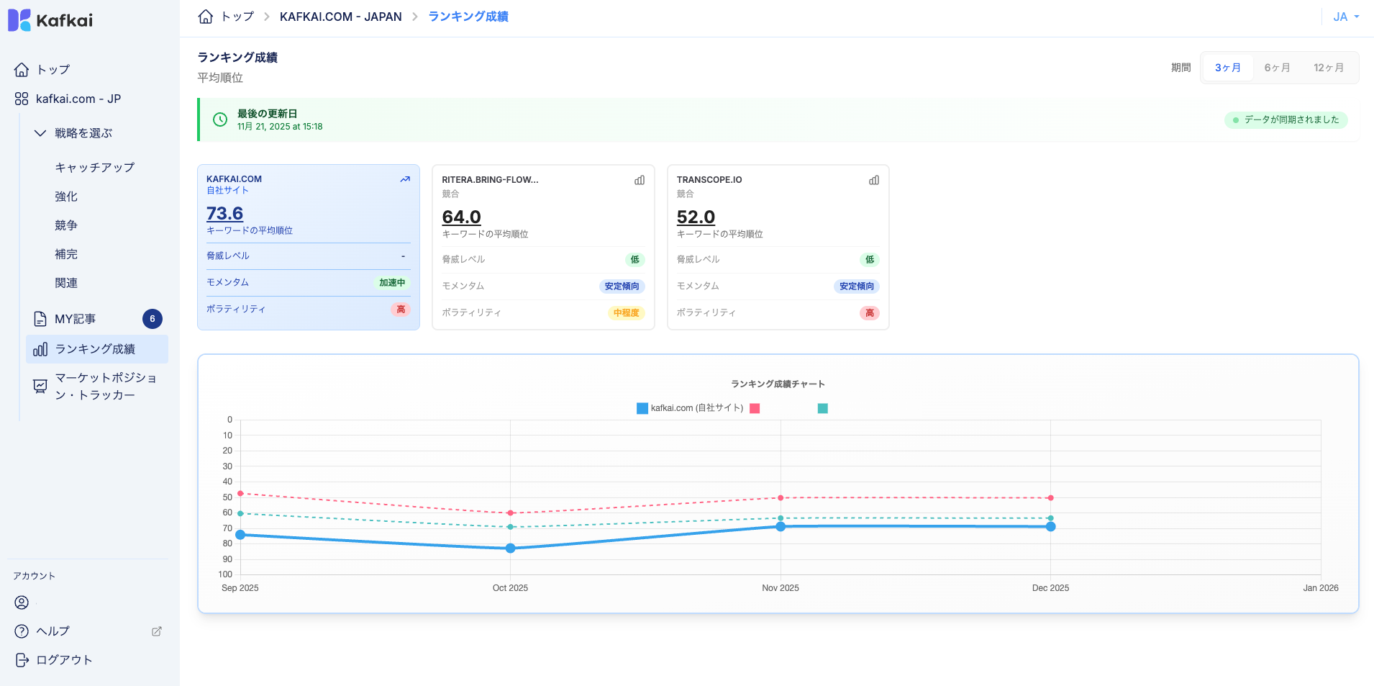Click the KAFKAI.COM - JAPAN breadcrumb link
The image size is (1374, 686).
pos(340,17)
